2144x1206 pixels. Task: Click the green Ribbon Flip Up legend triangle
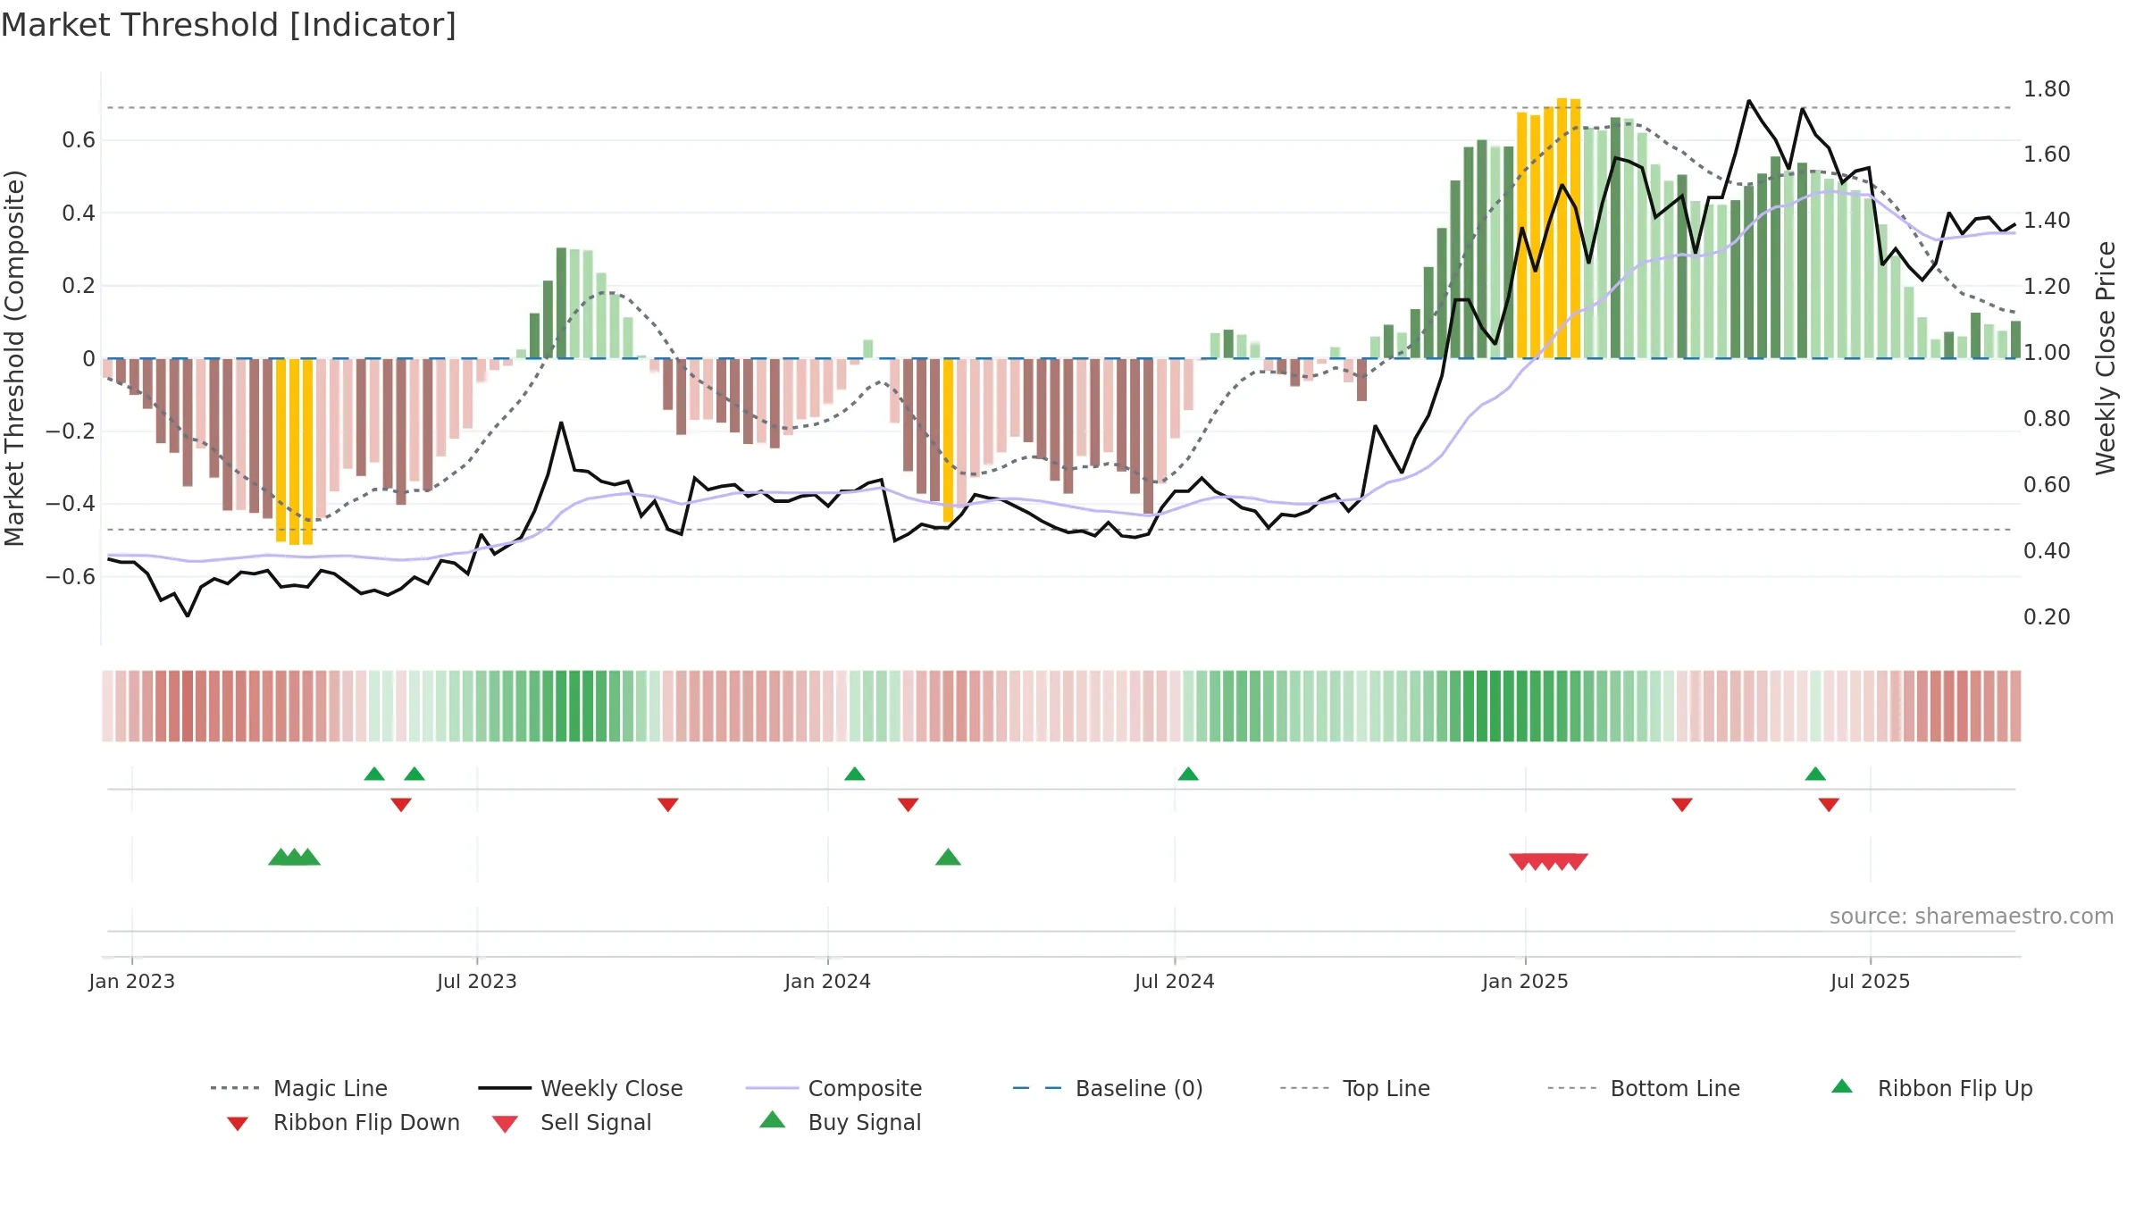pos(1842,1086)
